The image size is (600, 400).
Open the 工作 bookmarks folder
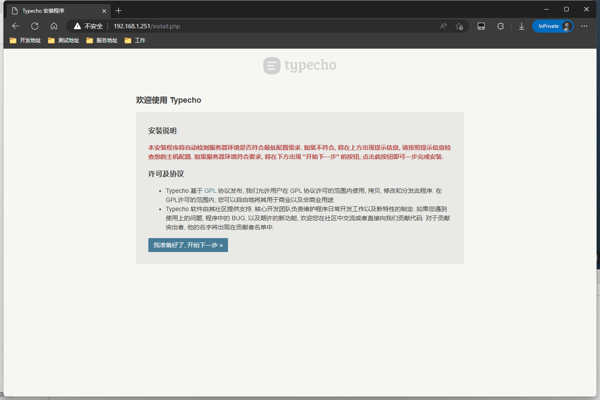tap(135, 40)
